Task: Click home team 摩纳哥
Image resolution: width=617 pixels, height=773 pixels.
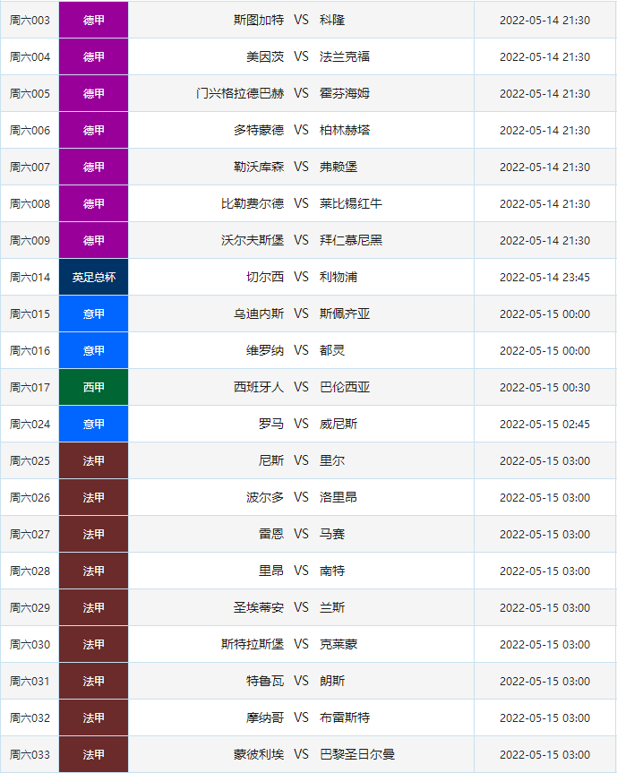Action: click(x=265, y=717)
